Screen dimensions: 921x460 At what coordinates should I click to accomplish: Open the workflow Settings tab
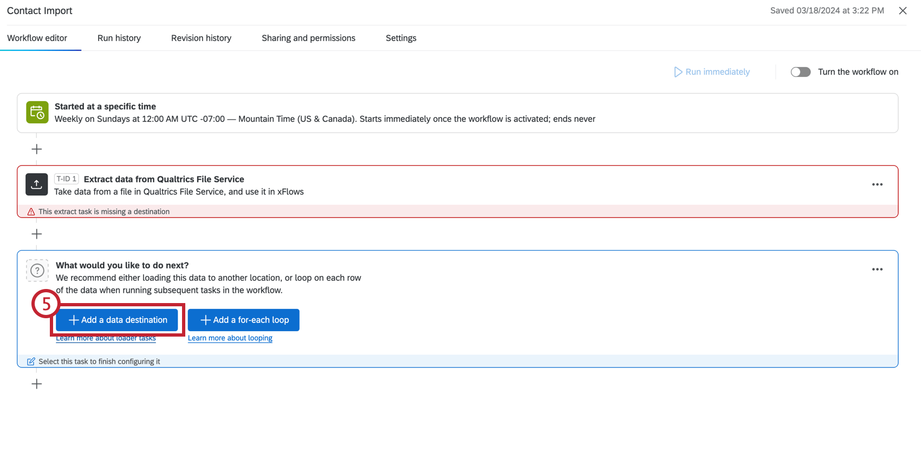[401, 38]
